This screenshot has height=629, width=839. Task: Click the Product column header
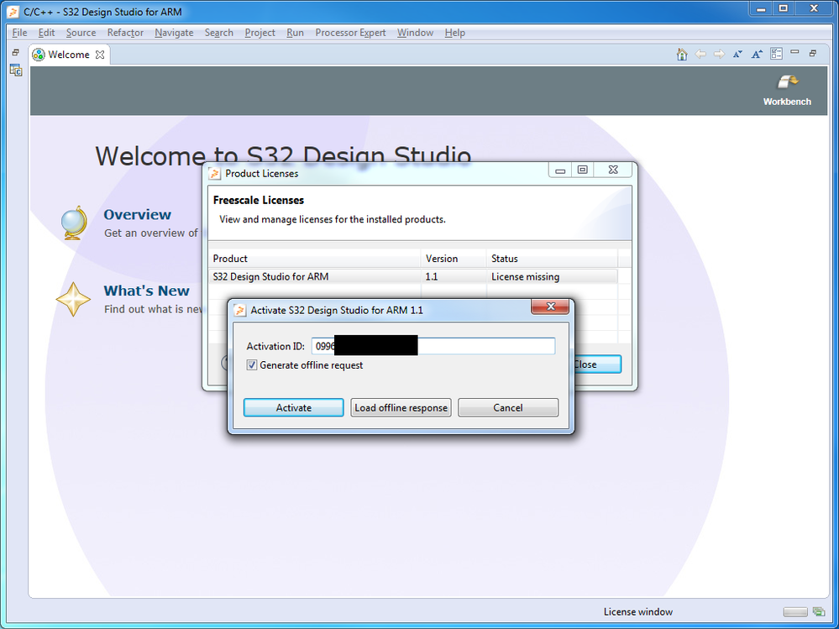click(x=315, y=259)
